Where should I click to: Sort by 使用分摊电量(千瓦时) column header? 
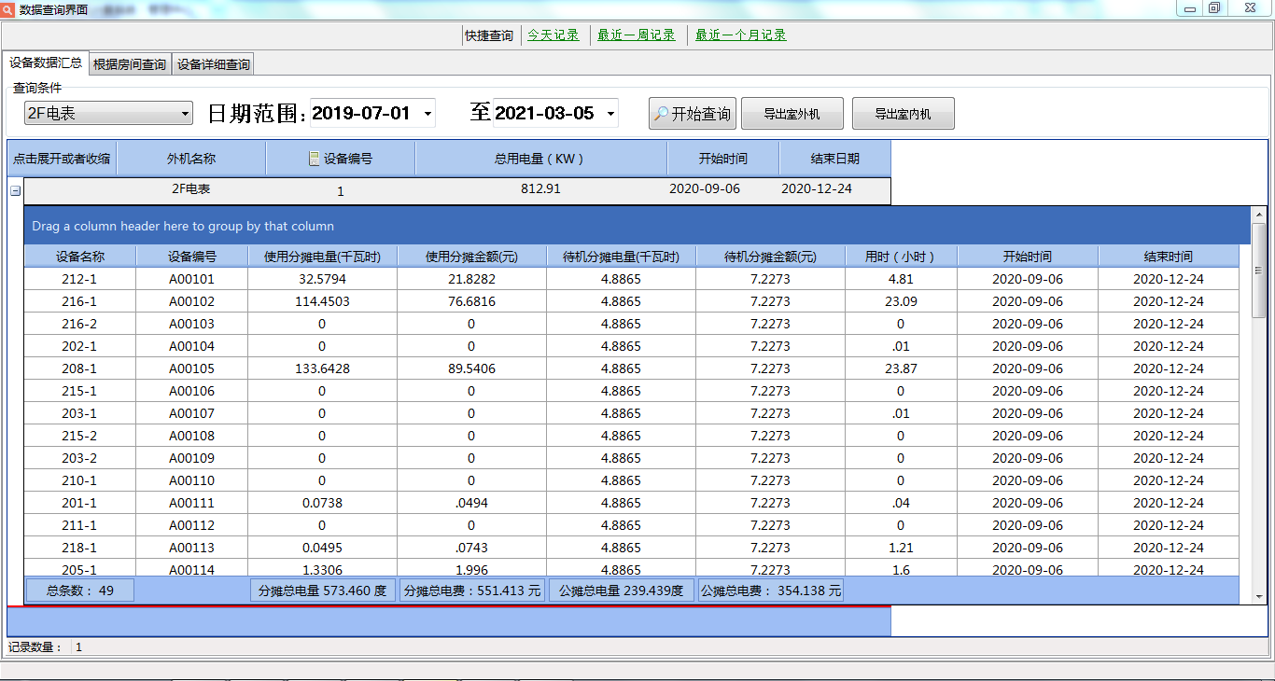(x=322, y=257)
